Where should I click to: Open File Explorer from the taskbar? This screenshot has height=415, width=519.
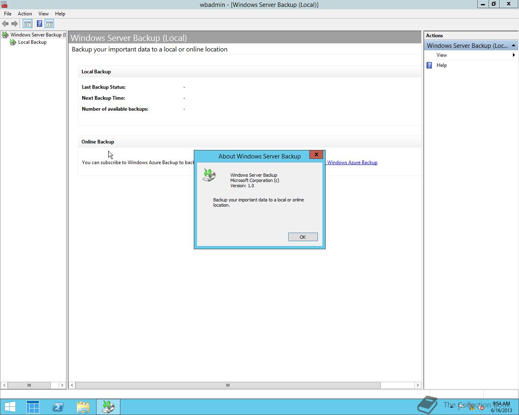coord(83,407)
